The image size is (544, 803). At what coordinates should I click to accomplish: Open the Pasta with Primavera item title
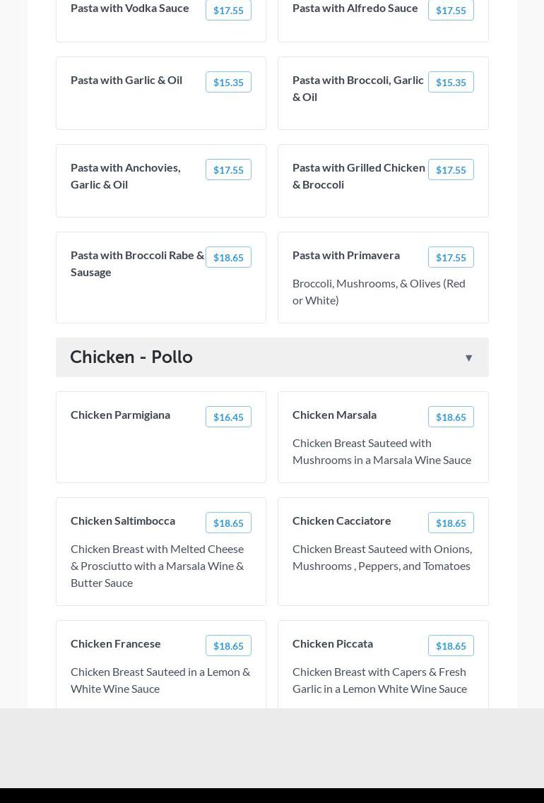pos(345,255)
